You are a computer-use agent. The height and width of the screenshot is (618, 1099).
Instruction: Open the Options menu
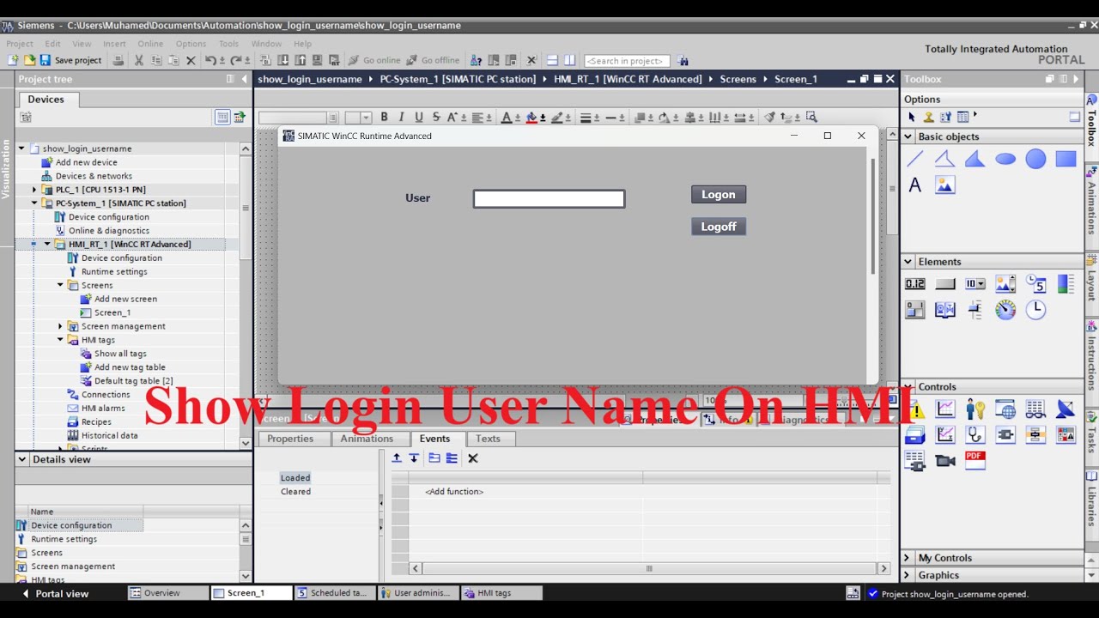coord(191,44)
